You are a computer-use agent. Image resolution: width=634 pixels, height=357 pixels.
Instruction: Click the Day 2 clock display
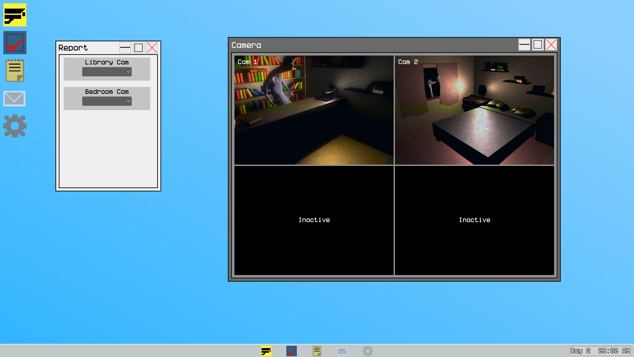pos(600,351)
